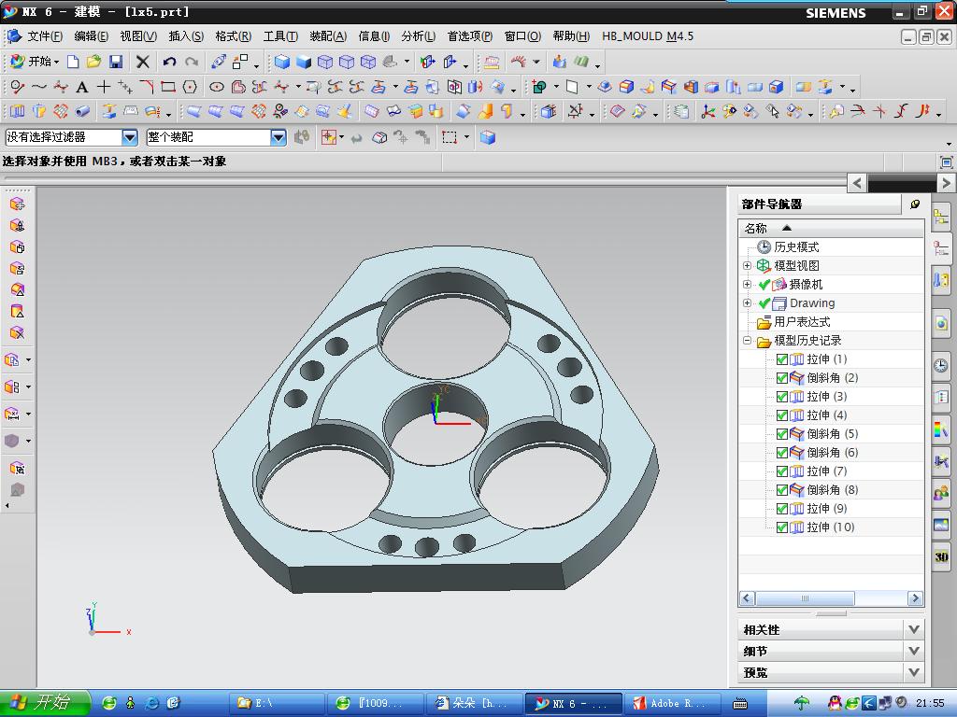The width and height of the screenshot is (957, 717).
Task: Click the point plus tool icon
Action: pos(104,87)
